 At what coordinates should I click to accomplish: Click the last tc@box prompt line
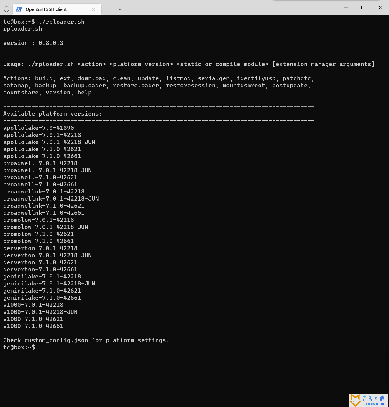coord(19,347)
